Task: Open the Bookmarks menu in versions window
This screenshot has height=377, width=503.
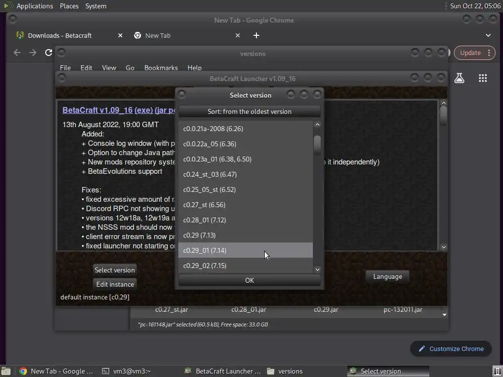Action: [x=161, y=68]
